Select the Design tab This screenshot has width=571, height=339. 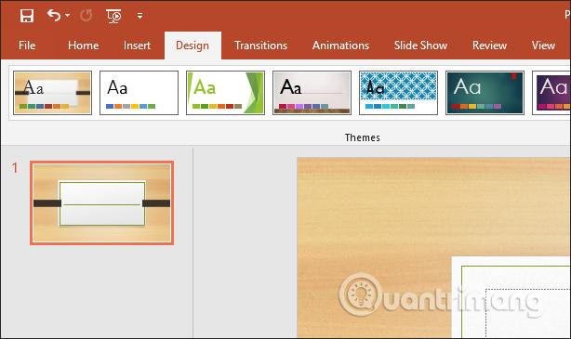[193, 46]
